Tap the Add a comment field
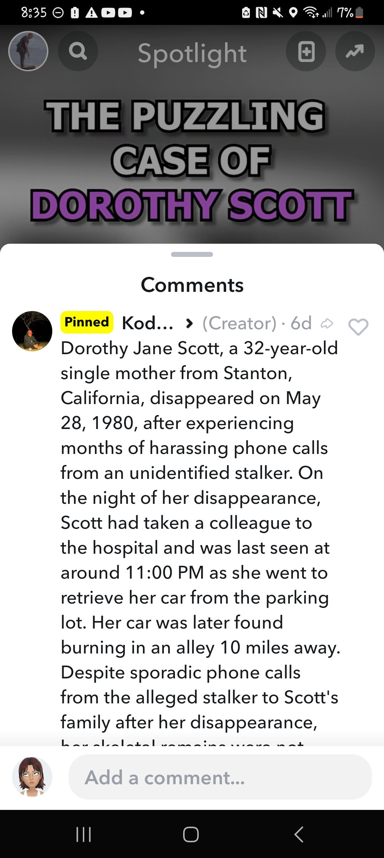 tap(220, 777)
